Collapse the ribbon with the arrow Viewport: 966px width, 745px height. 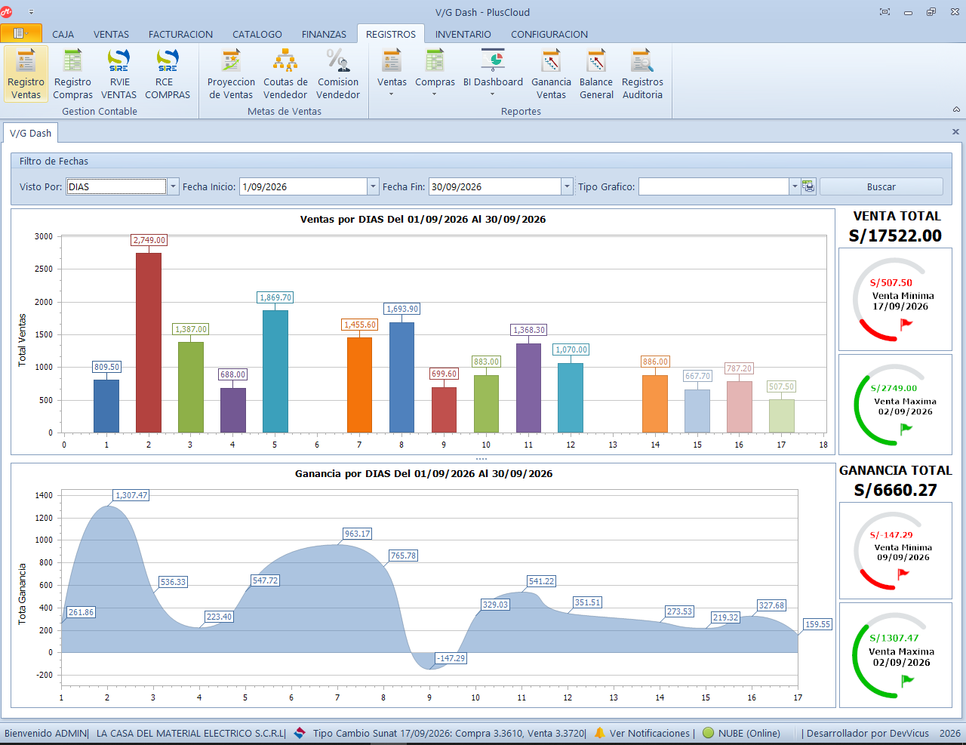click(956, 110)
